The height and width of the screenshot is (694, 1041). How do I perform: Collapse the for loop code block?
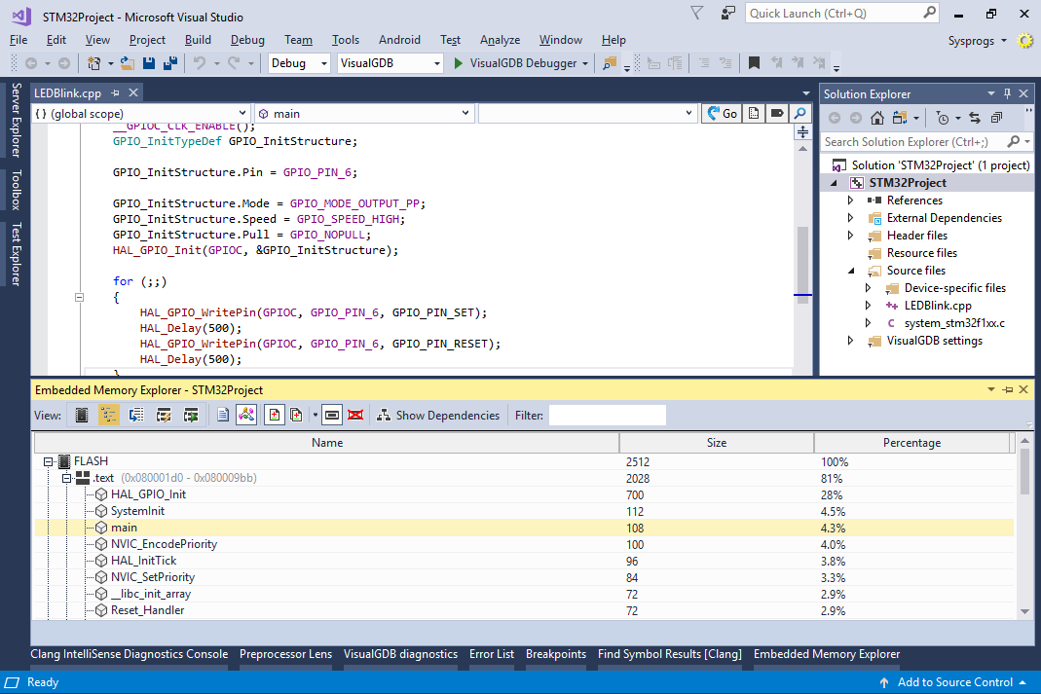click(x=79, y=297)
